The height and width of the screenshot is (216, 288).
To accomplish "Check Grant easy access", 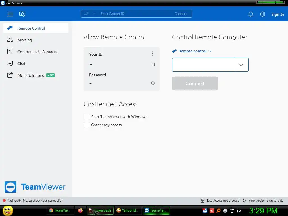I will tap(87, 125).
